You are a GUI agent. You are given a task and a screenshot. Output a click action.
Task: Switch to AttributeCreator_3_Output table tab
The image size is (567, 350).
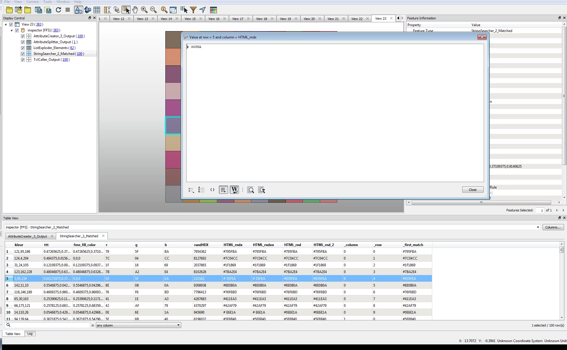pyautogui.click(x=27, y=236)
